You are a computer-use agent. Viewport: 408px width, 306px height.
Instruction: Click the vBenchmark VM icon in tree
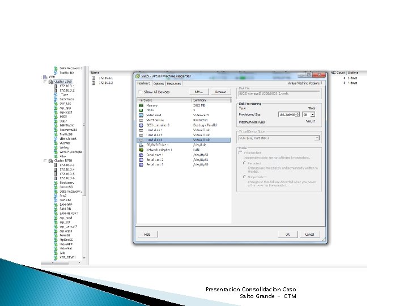[56, 139]
